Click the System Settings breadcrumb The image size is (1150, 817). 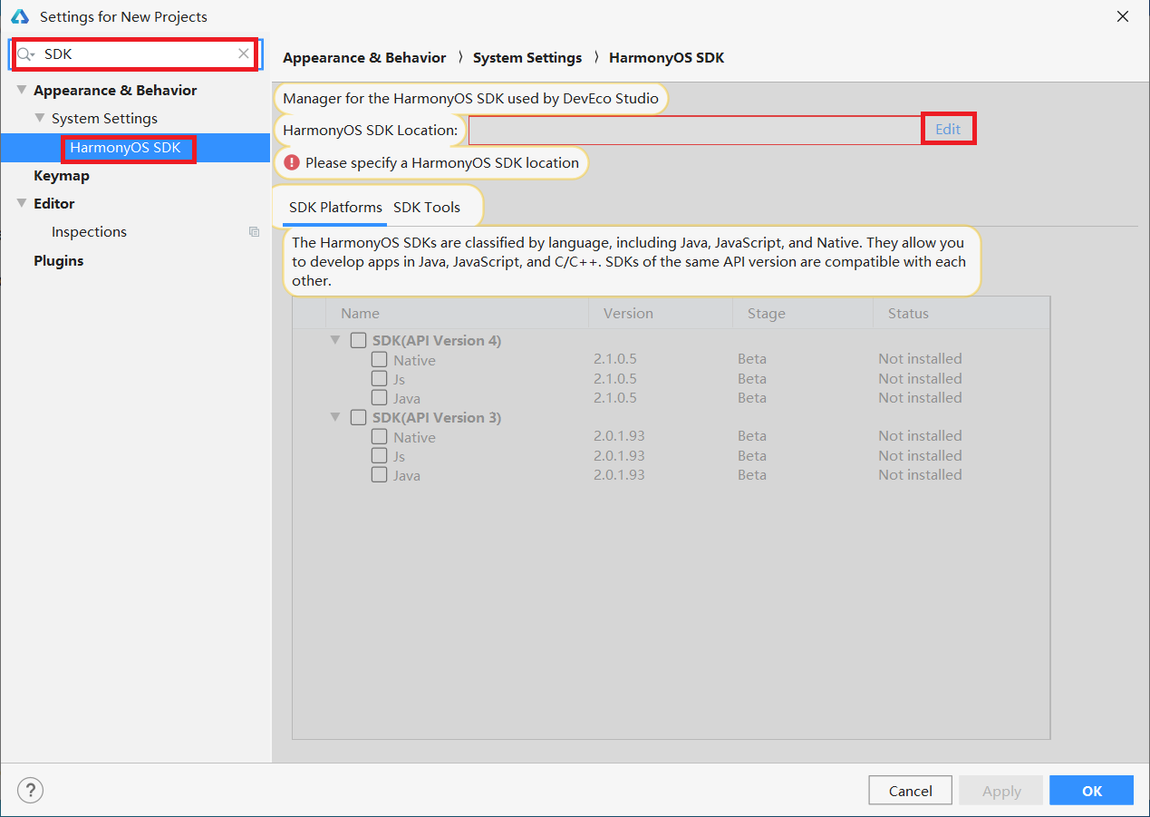point(527,58)
